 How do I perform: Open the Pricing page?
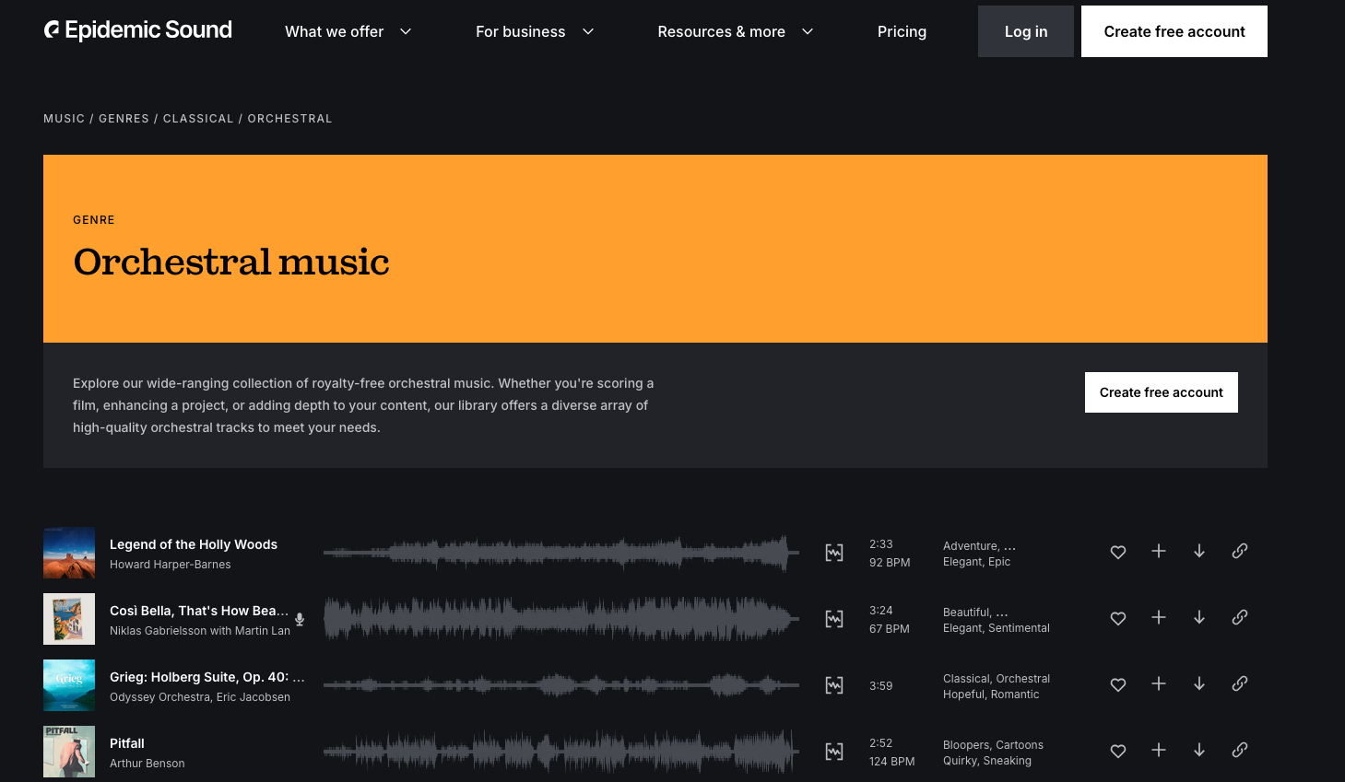[902, 31]
